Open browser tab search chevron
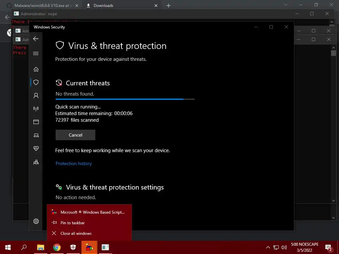The width and height of the screenshot is (339, 254). click(286, 5)
